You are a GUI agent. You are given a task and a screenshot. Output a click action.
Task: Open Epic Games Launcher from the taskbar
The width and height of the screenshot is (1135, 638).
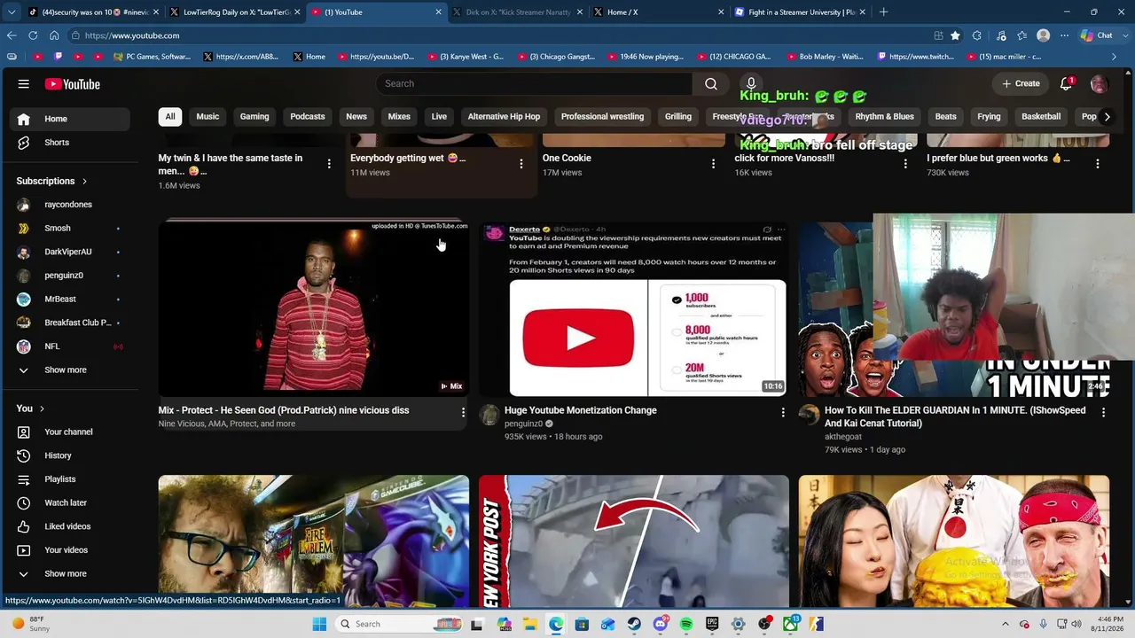pyautogui.click(x=712, y=624)
